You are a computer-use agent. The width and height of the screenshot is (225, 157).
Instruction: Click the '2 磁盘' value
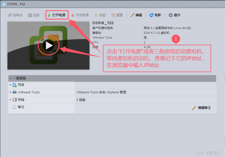pos(81,100)
